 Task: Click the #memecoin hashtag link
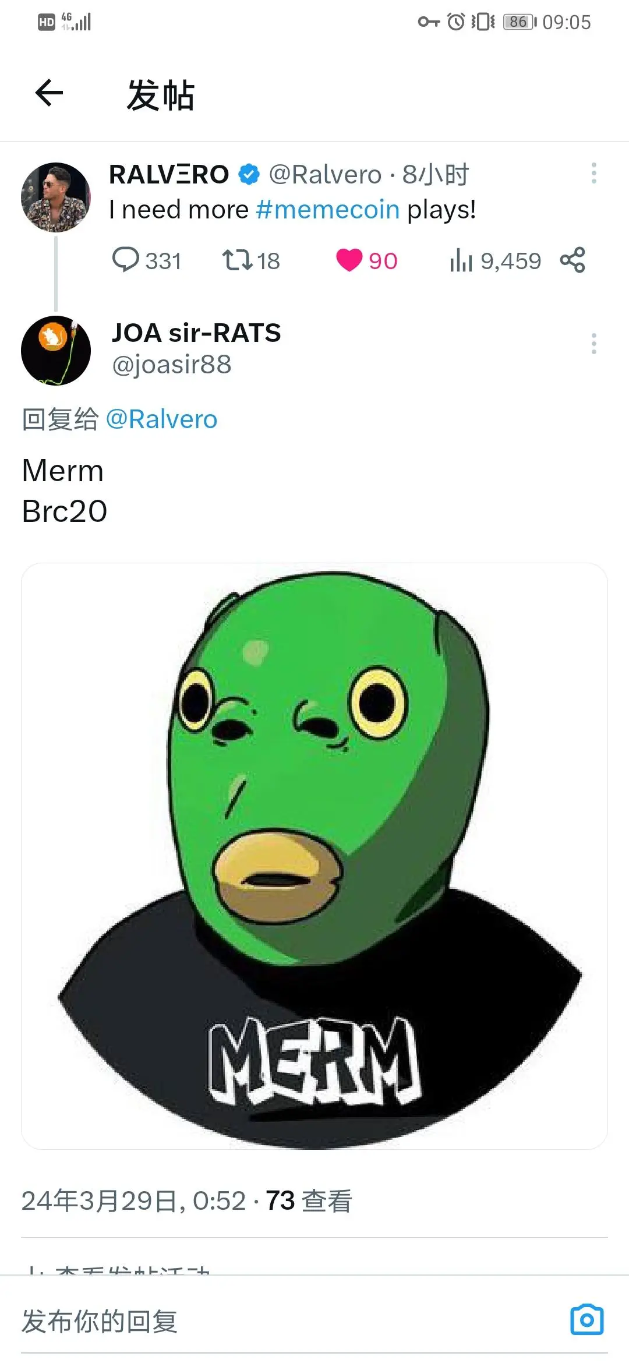click(x=328, y=210)
